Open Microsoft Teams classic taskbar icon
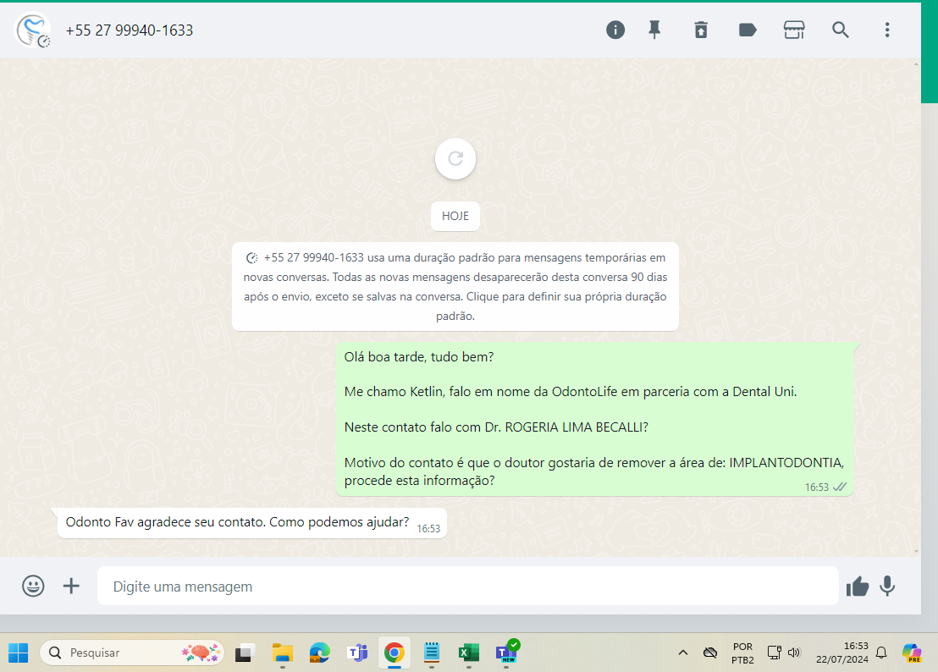 (357, 653)
